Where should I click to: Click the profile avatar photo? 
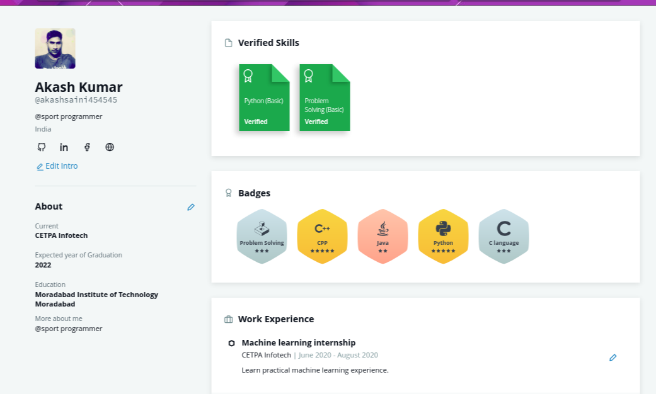55,48
